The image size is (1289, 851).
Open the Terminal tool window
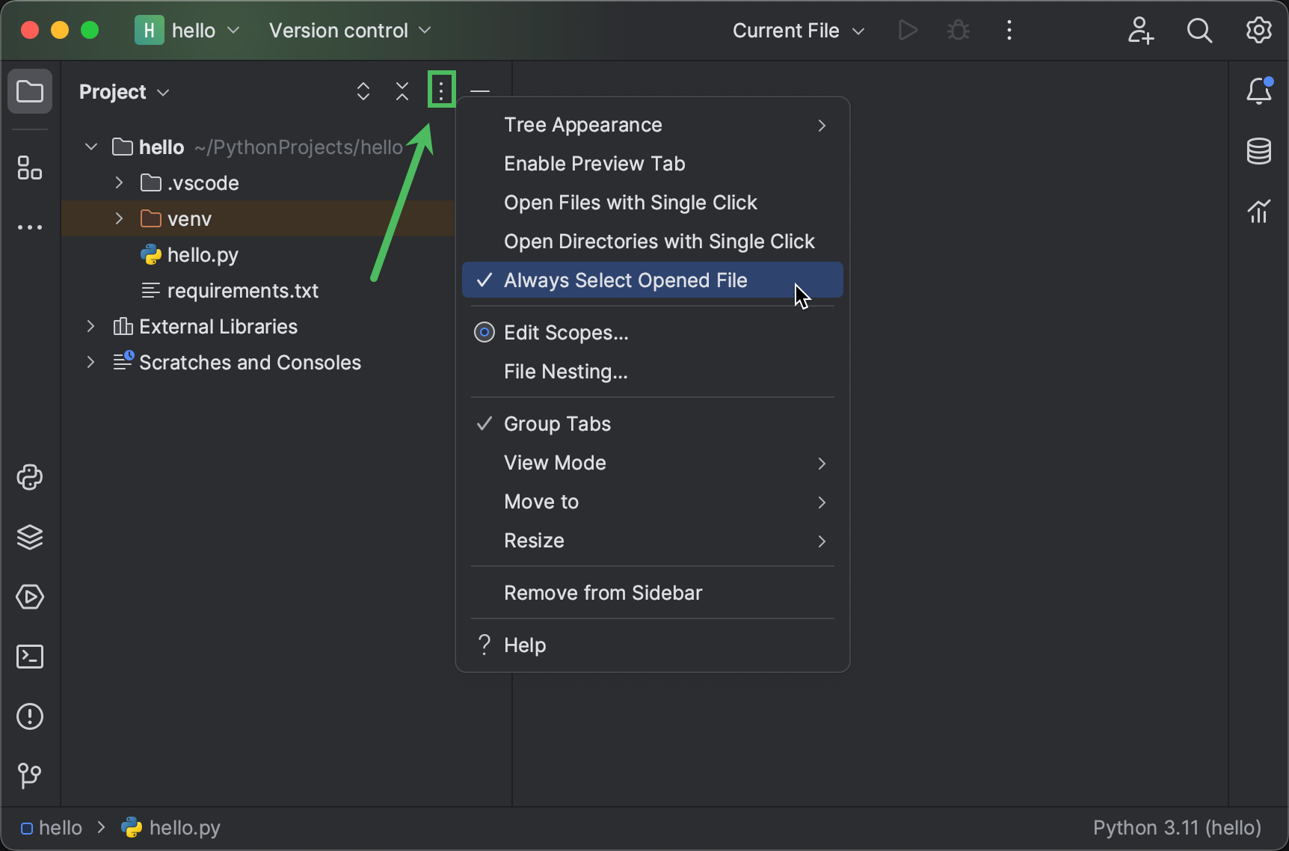click(30, 657)
